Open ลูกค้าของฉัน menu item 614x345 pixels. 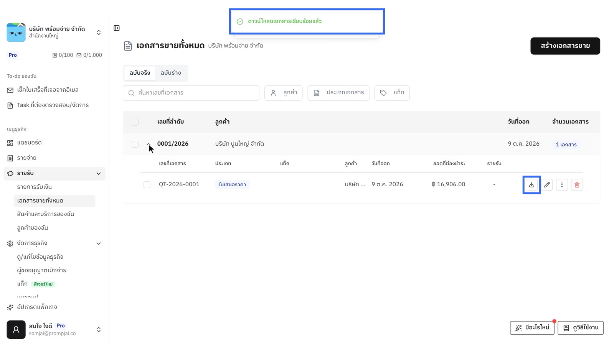(33, 228)
